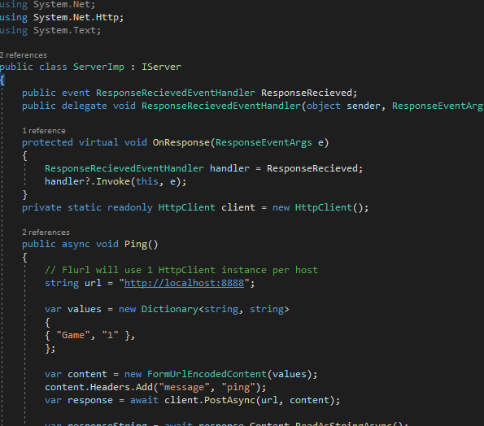Click the readonly keyword in client declaration
The image size is (484, 426).
point(130,207)
